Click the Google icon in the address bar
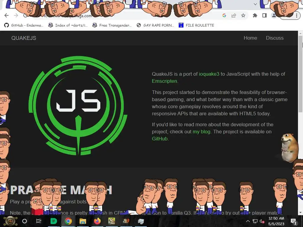This screenshot has width=303, height=227. tap(224, 15)
